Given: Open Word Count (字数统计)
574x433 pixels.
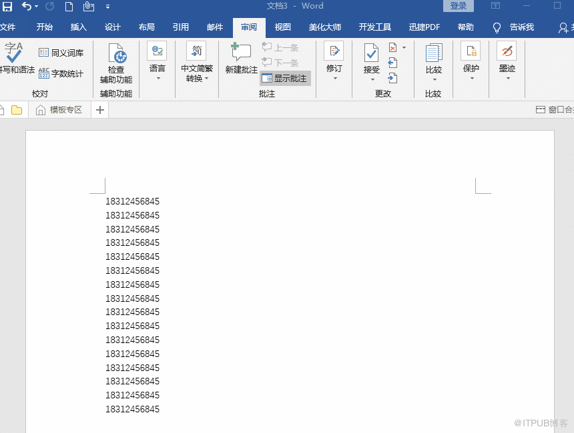Looking at the screenshot, I should click(x=61, y=73).
